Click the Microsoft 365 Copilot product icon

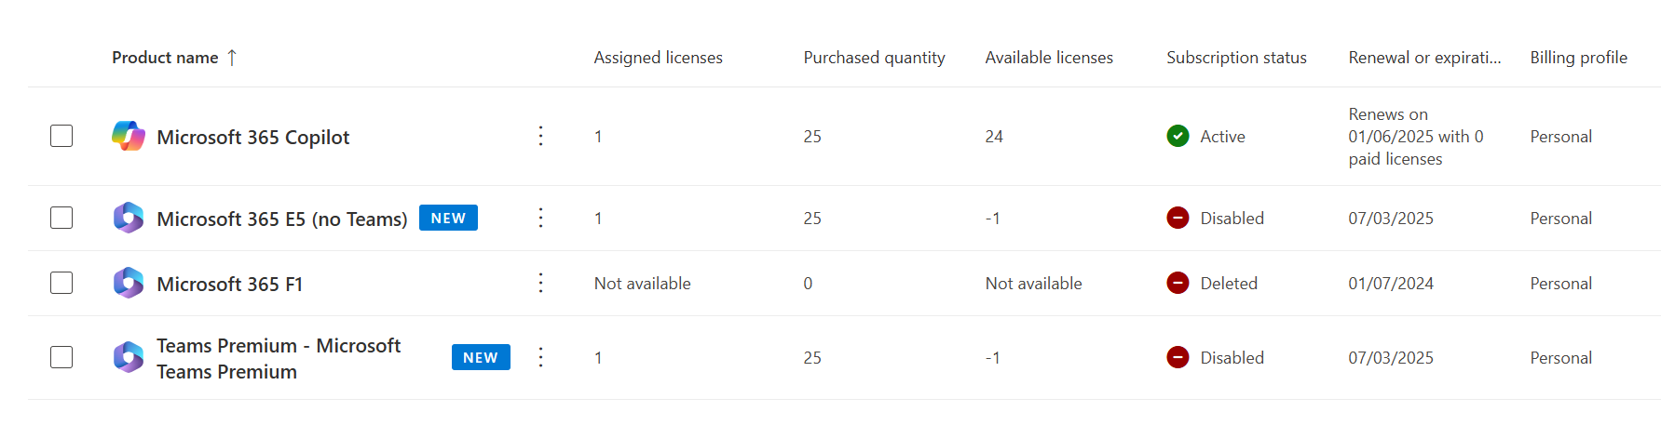tap(129, 136)
